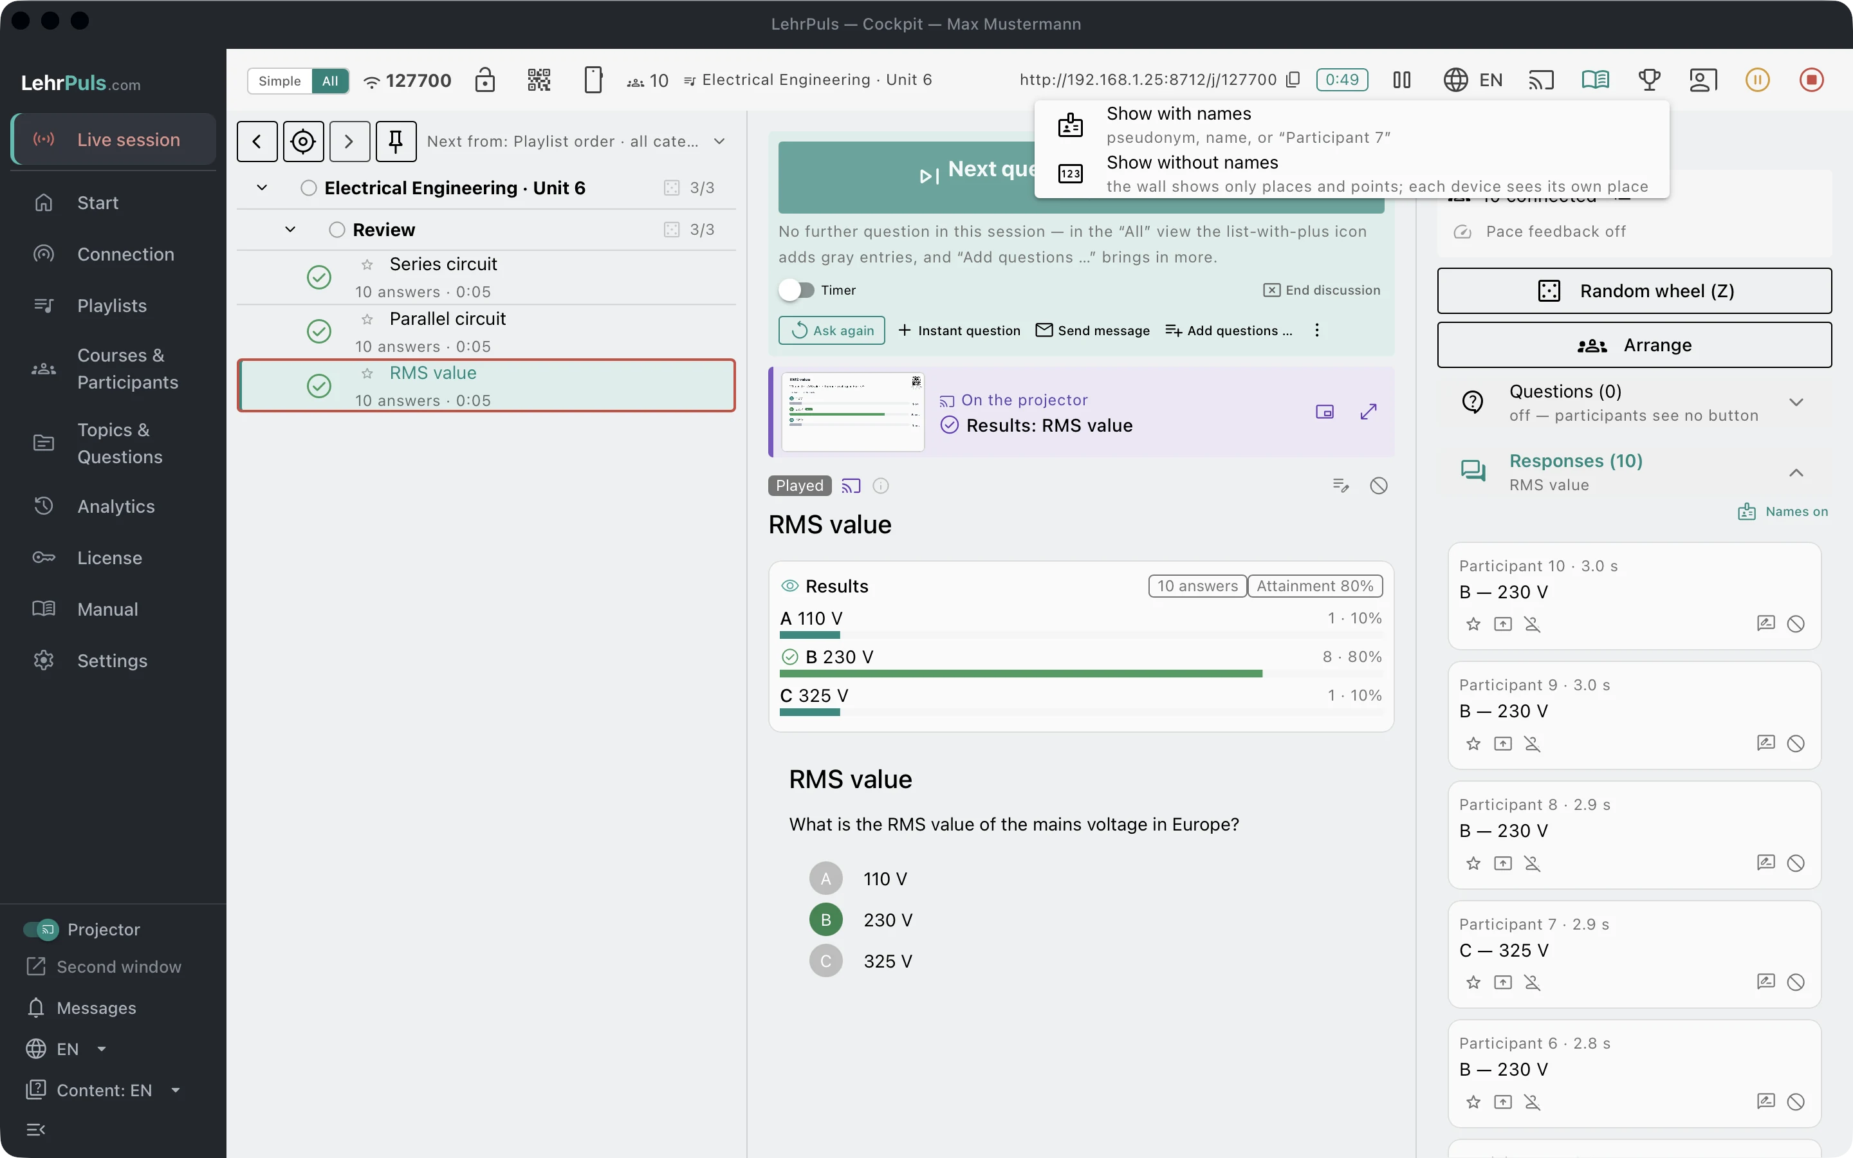Select the All view mode

click(x=330, y=81)
